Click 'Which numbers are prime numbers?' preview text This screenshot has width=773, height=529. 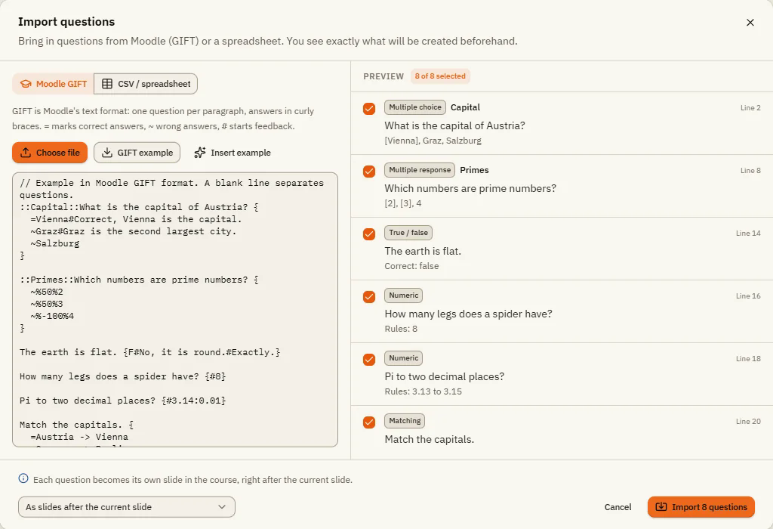click(x=470, y=188)
